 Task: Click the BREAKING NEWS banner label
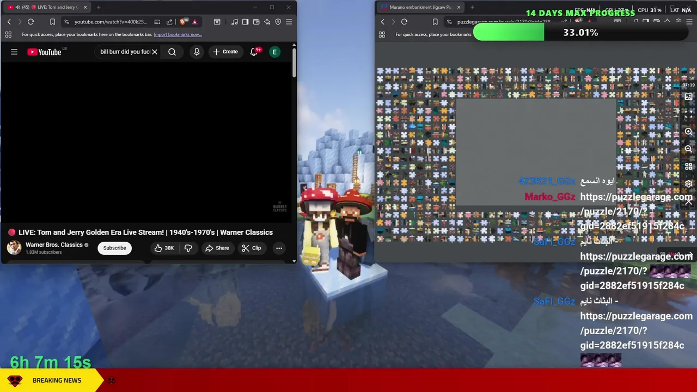(57, 381)
